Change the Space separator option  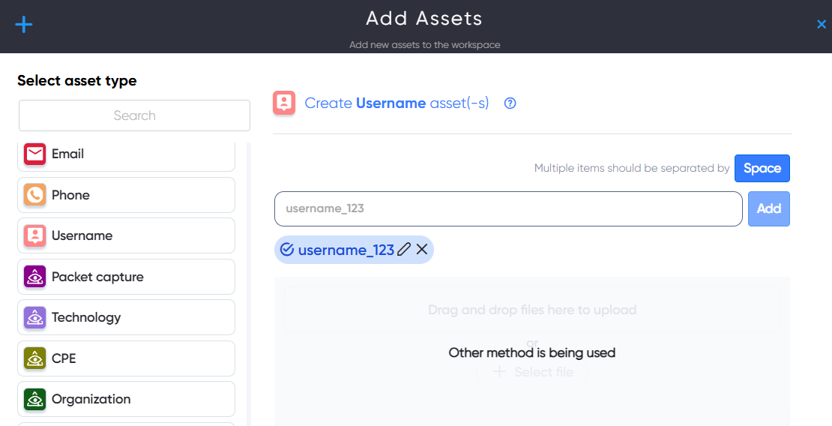[762, 169]
